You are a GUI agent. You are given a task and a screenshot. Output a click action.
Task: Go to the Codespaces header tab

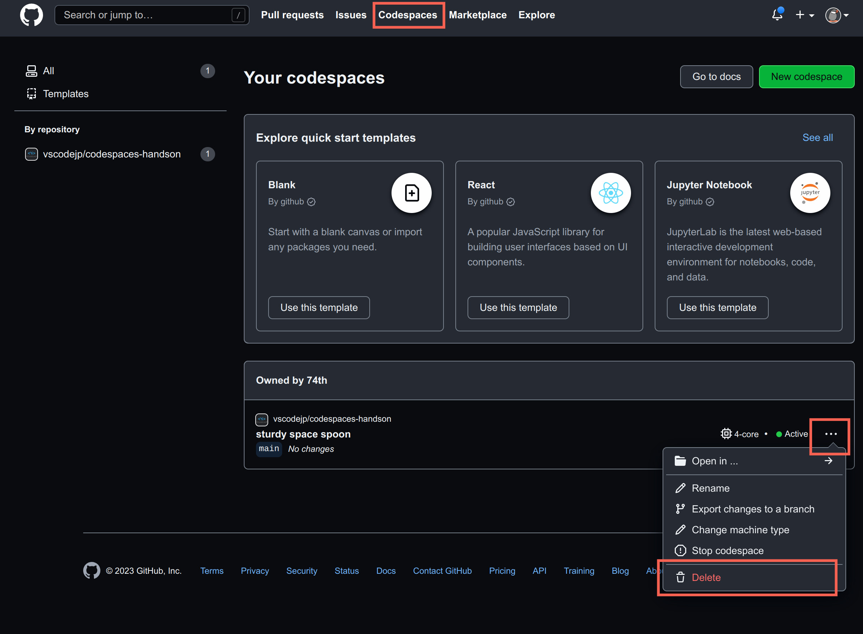click(408, 15)
